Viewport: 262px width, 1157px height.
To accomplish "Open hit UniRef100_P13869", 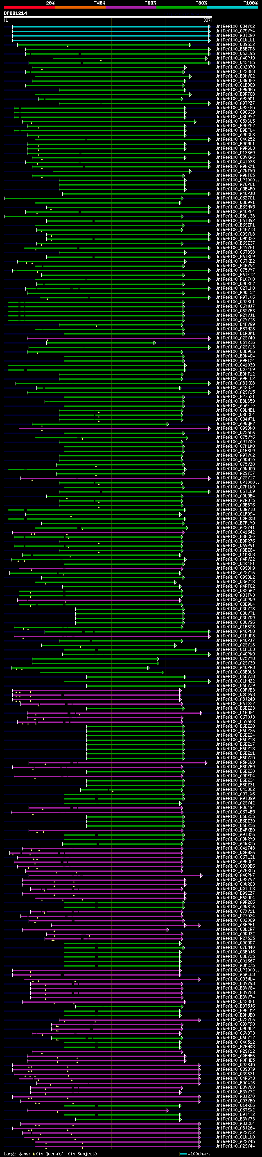I will click(235, 153).
